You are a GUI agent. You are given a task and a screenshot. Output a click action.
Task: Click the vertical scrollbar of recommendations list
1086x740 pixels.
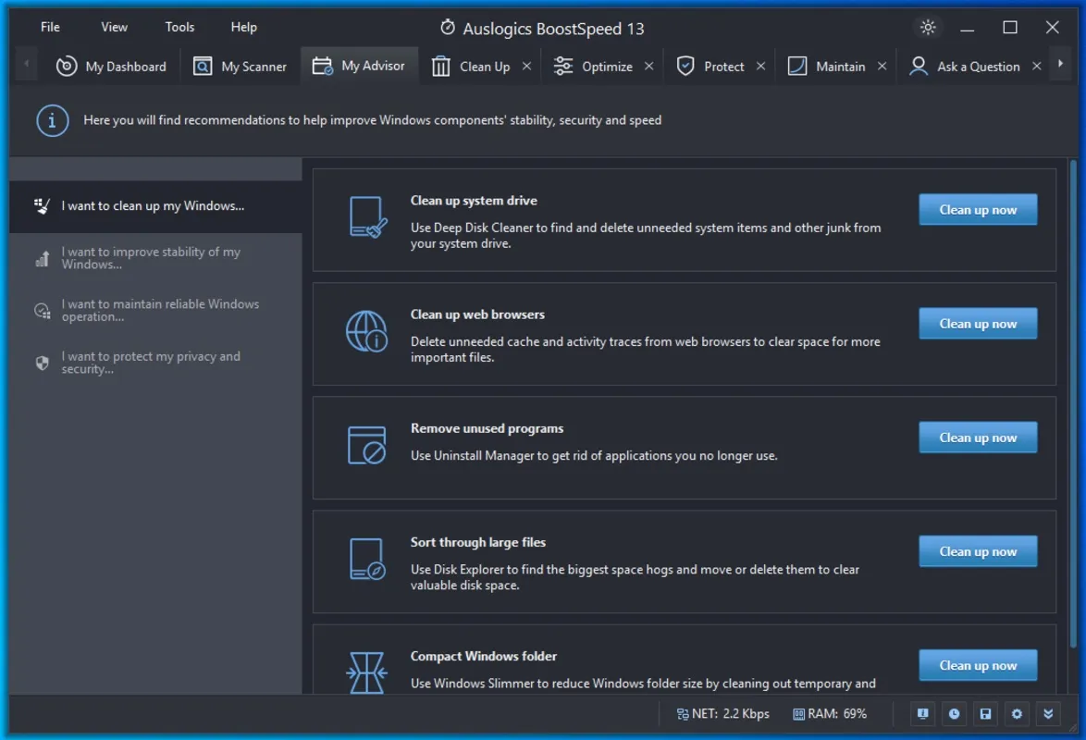[1073, 404]
